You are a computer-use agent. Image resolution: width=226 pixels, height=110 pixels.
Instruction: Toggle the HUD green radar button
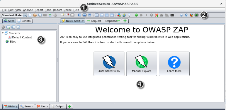point(196,15)
